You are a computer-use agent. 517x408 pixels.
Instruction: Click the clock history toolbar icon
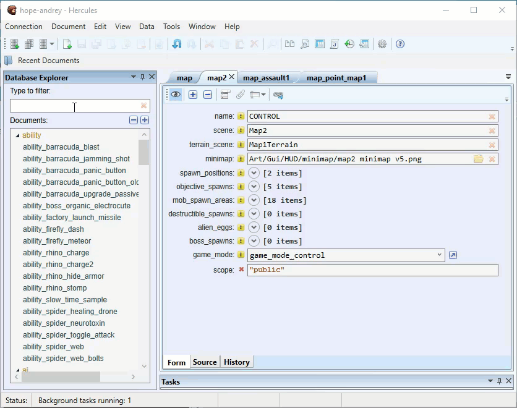349,44
